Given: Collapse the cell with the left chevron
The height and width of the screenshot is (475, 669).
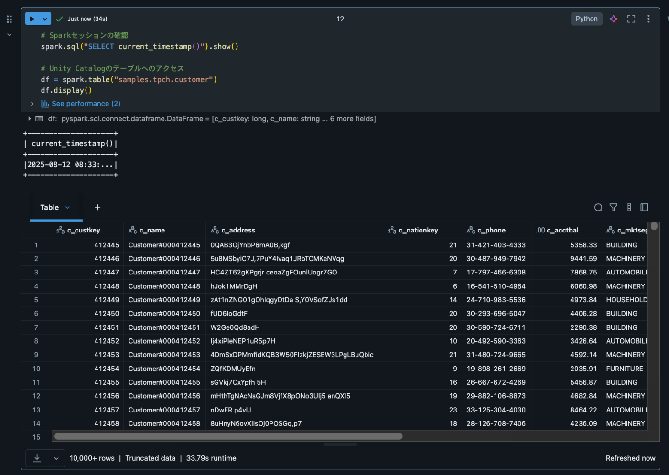Looking at the screenshot, I should pyautogui.click(x=9, y=35).
